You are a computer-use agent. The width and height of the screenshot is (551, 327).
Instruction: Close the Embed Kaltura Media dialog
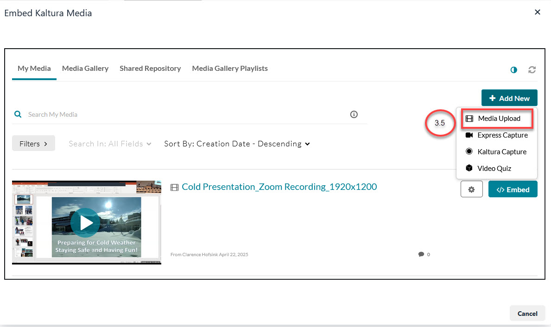[538, 13]
